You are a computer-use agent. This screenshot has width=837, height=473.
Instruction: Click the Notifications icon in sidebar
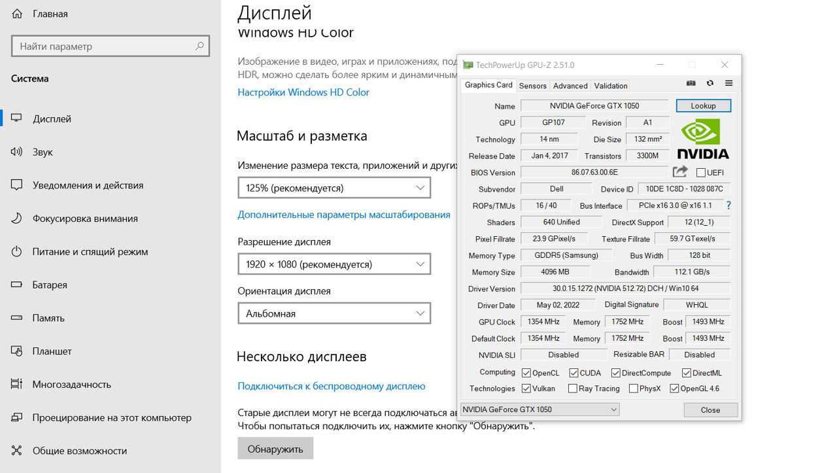point(17,186)
